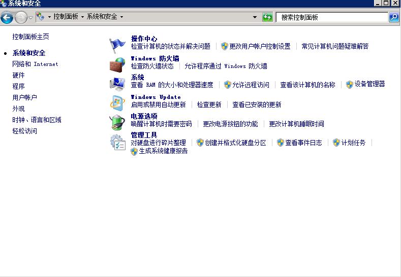Click shield icon beside 创建并格式化硬盘分区
The width and height of the screenshot is (401, 277).
(x=200, y=143)
